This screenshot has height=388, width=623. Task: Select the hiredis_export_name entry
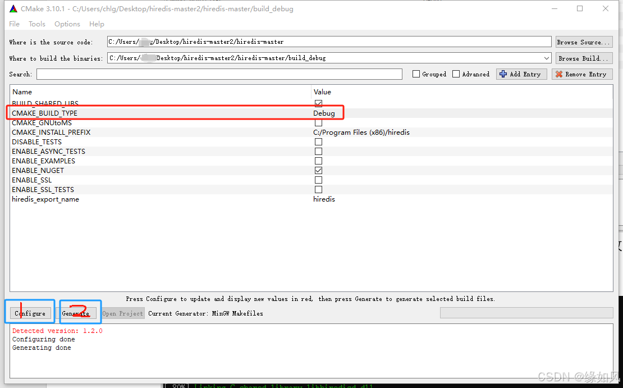click(x=45, y=199)
